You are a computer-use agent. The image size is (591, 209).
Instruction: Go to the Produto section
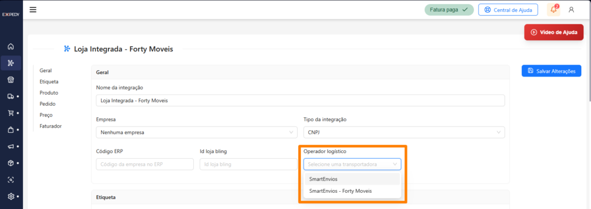[49, 92]
